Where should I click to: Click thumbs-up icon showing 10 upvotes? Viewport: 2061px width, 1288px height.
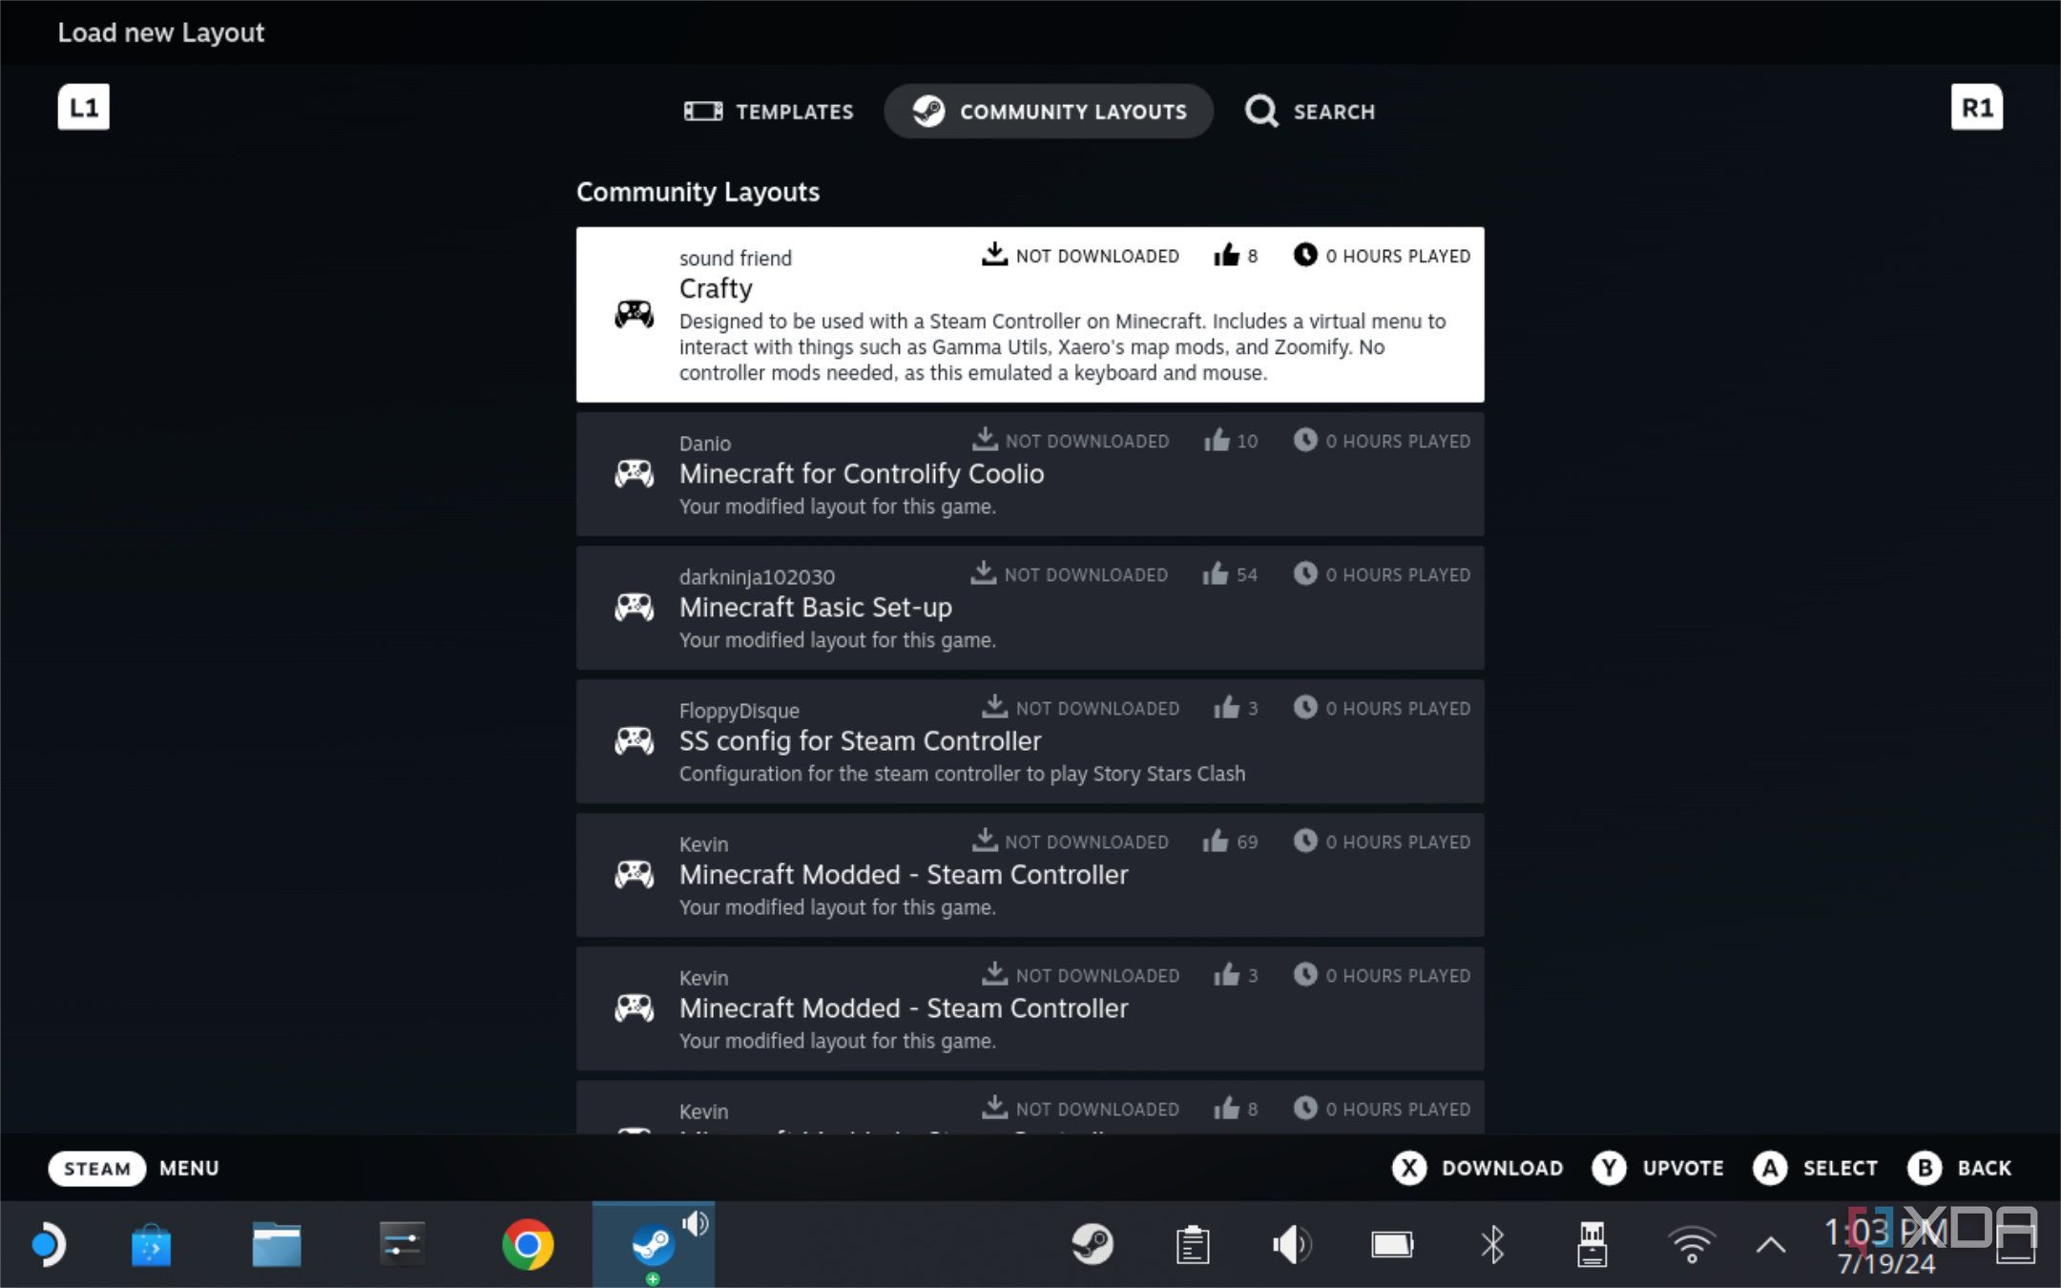[1217, 440]
